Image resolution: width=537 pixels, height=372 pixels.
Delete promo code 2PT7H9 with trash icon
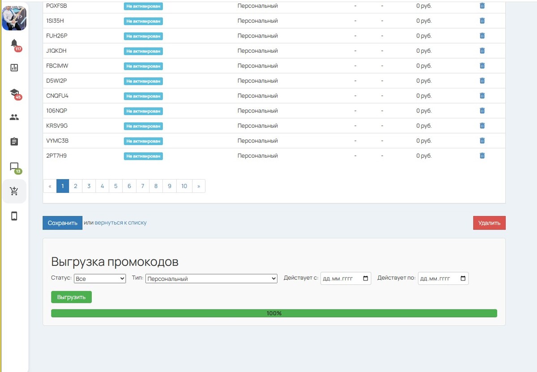coord(482,156)
